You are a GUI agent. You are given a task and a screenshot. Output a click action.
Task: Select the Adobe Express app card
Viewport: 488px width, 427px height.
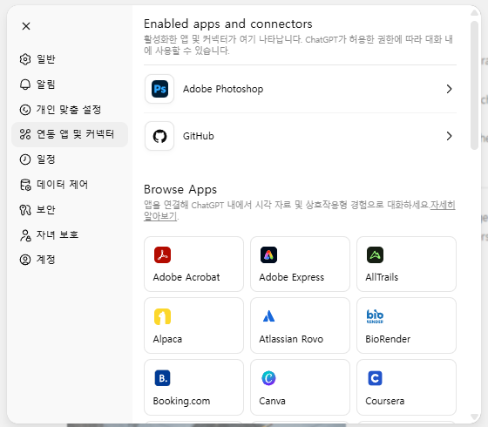coord(300,264)
